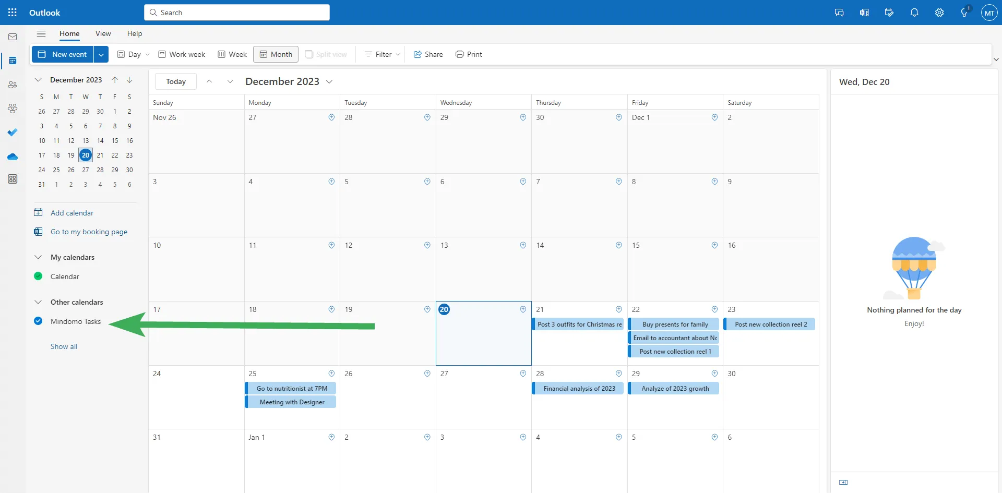Open Settings gear icon
Screen dimensions: 1002x493
tap(939, 13)
